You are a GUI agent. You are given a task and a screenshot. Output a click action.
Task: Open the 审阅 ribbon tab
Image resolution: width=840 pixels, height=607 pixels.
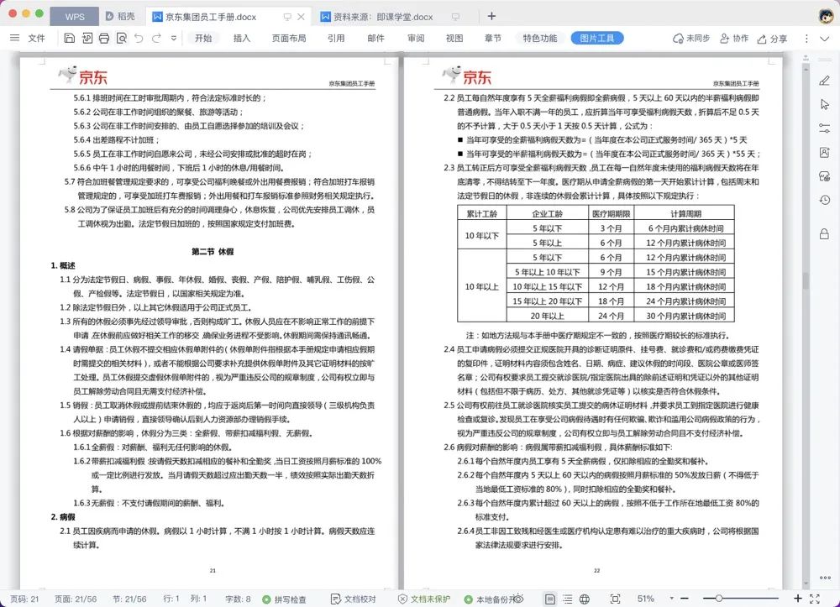pos(416,38)
